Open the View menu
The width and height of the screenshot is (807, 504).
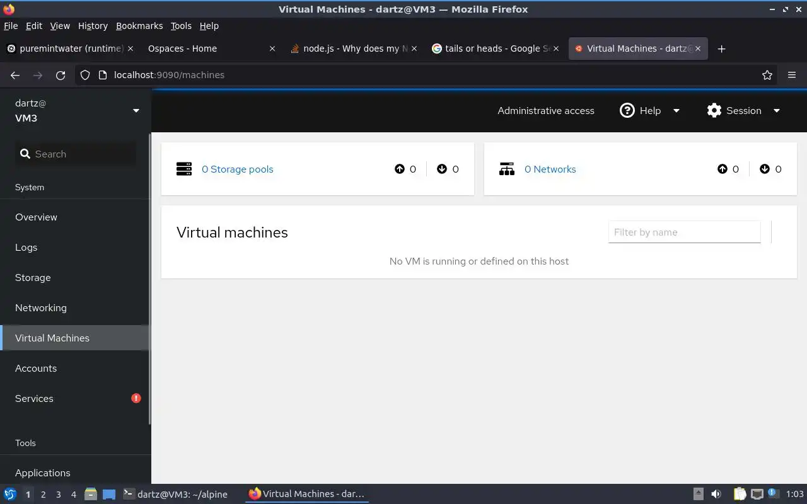click(60, 26)
